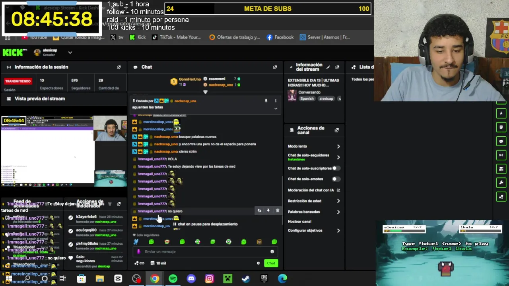
Task: Delete the 'no quiero' chat message
Action: point(278,211)
